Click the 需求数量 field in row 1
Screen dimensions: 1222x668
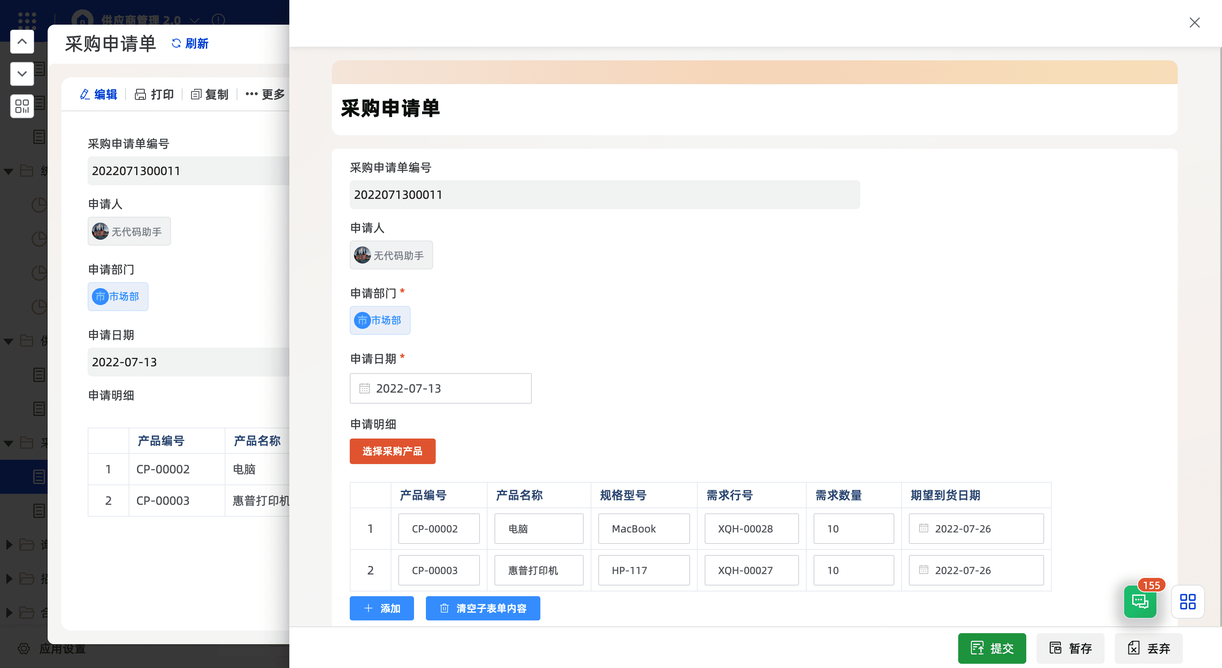pyautogui.click(x=854, y=528)
